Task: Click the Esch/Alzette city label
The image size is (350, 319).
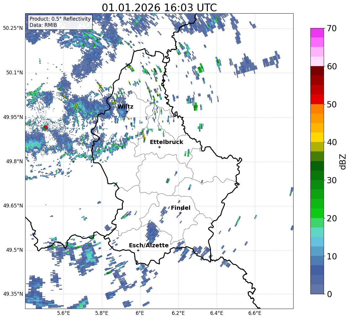Action: (x=149, y=245)
